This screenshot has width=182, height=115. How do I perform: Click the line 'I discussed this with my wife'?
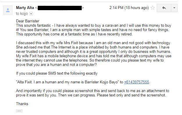[93, 43]
